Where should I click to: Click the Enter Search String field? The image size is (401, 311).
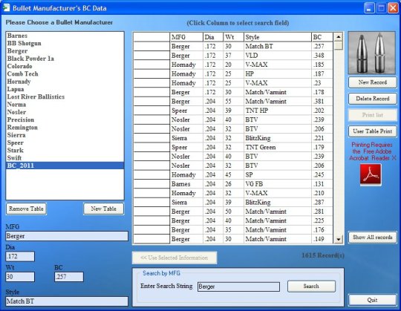pos(238,287)
